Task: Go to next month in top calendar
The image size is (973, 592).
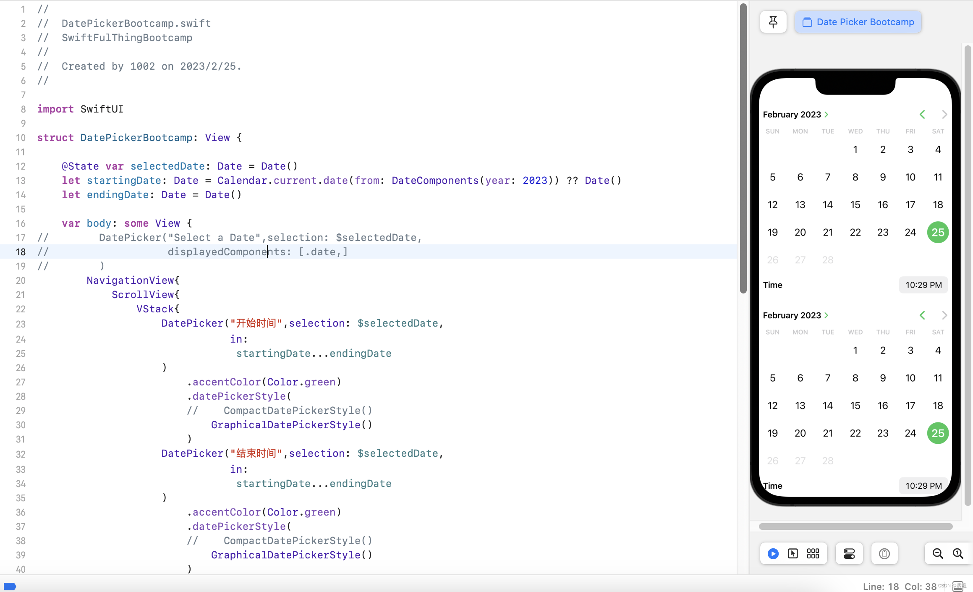Action: 944,115
